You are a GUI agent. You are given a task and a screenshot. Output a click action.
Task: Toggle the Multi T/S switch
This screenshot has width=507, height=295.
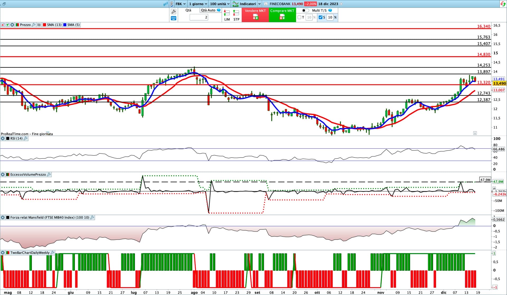305,11
